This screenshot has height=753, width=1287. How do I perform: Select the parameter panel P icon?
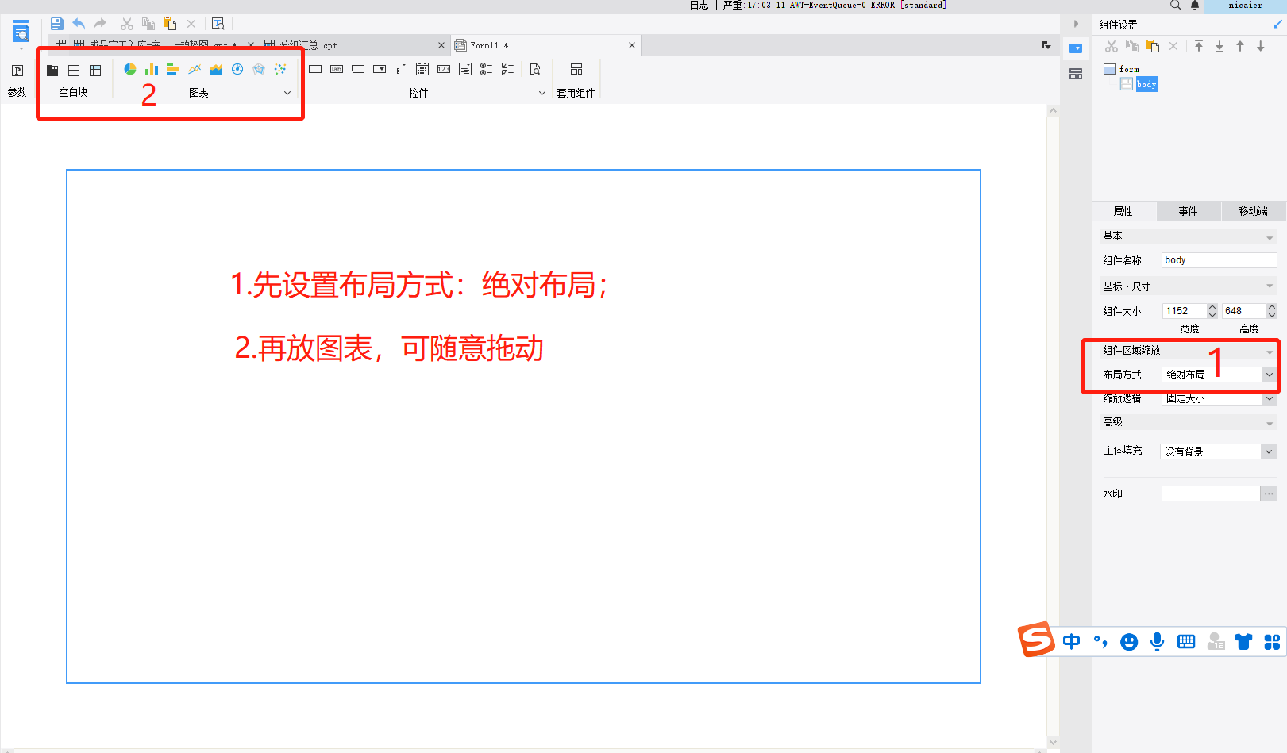17,71
